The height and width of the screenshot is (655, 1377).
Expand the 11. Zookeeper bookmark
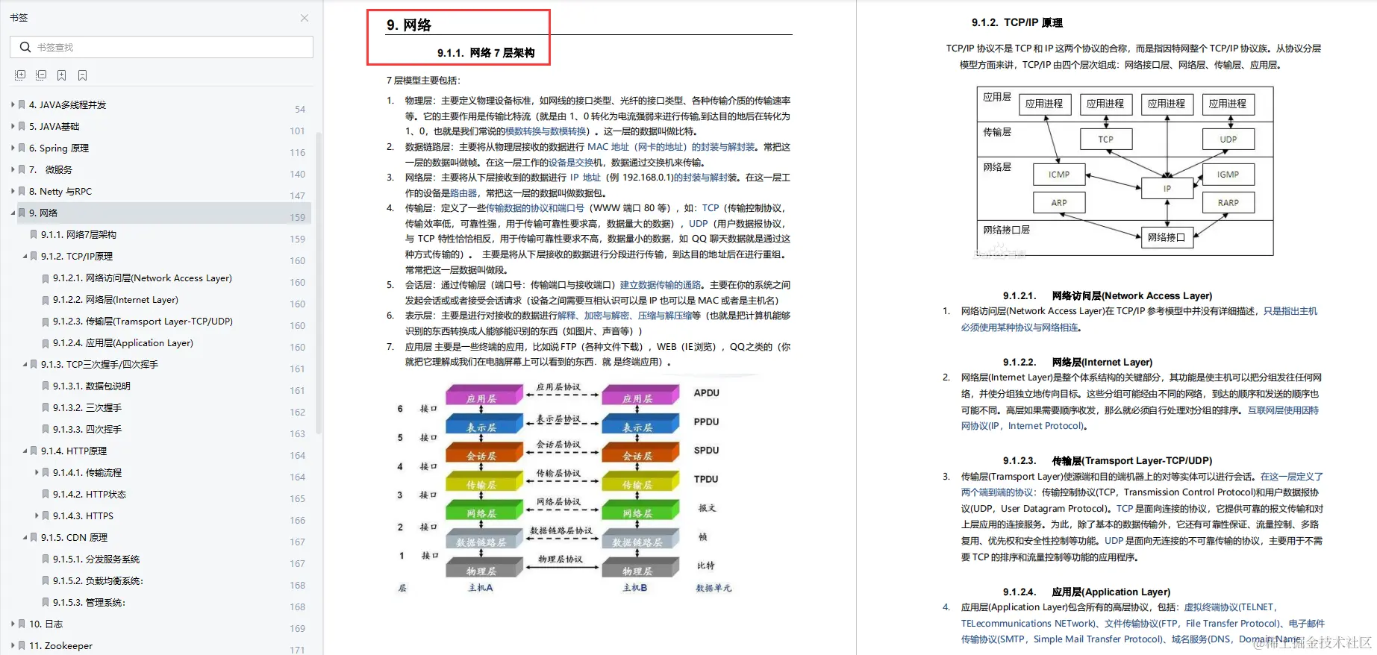[13, 645]
